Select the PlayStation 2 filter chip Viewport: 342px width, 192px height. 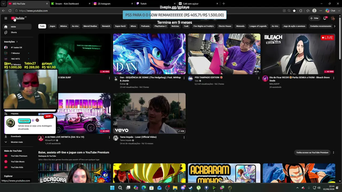160,26
